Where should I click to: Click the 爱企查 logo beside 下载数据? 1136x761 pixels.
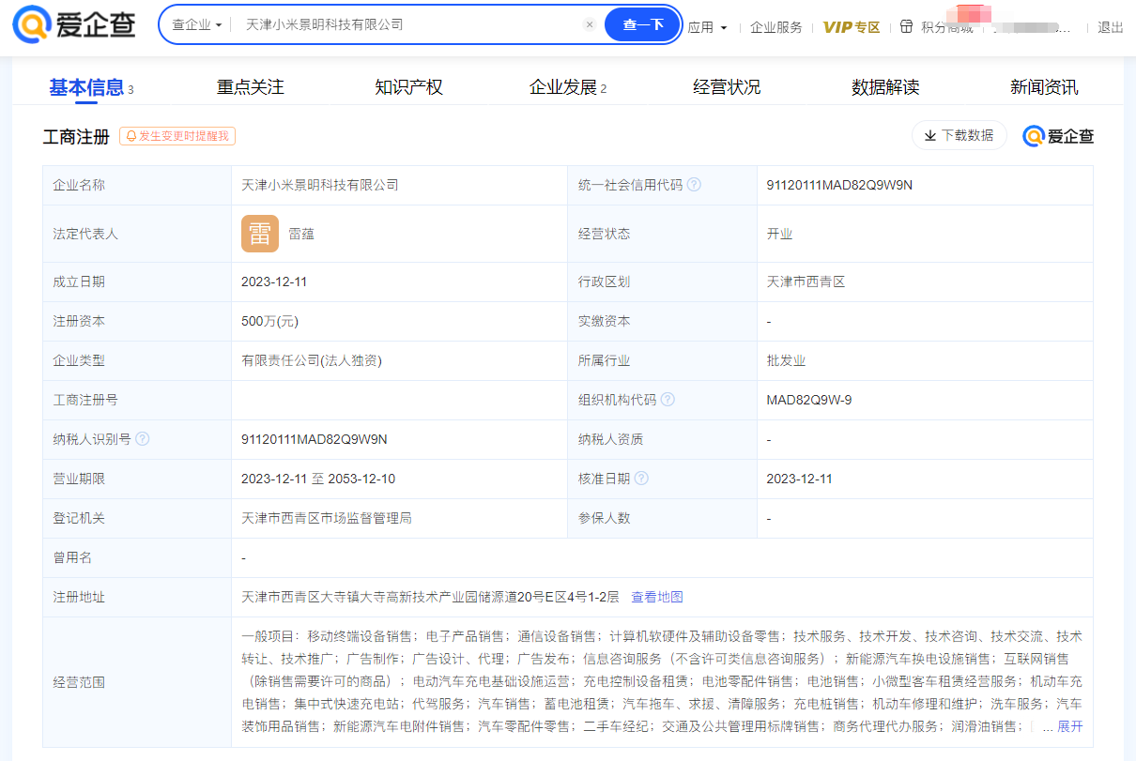pyautogui.click(x=1058, y=136)
